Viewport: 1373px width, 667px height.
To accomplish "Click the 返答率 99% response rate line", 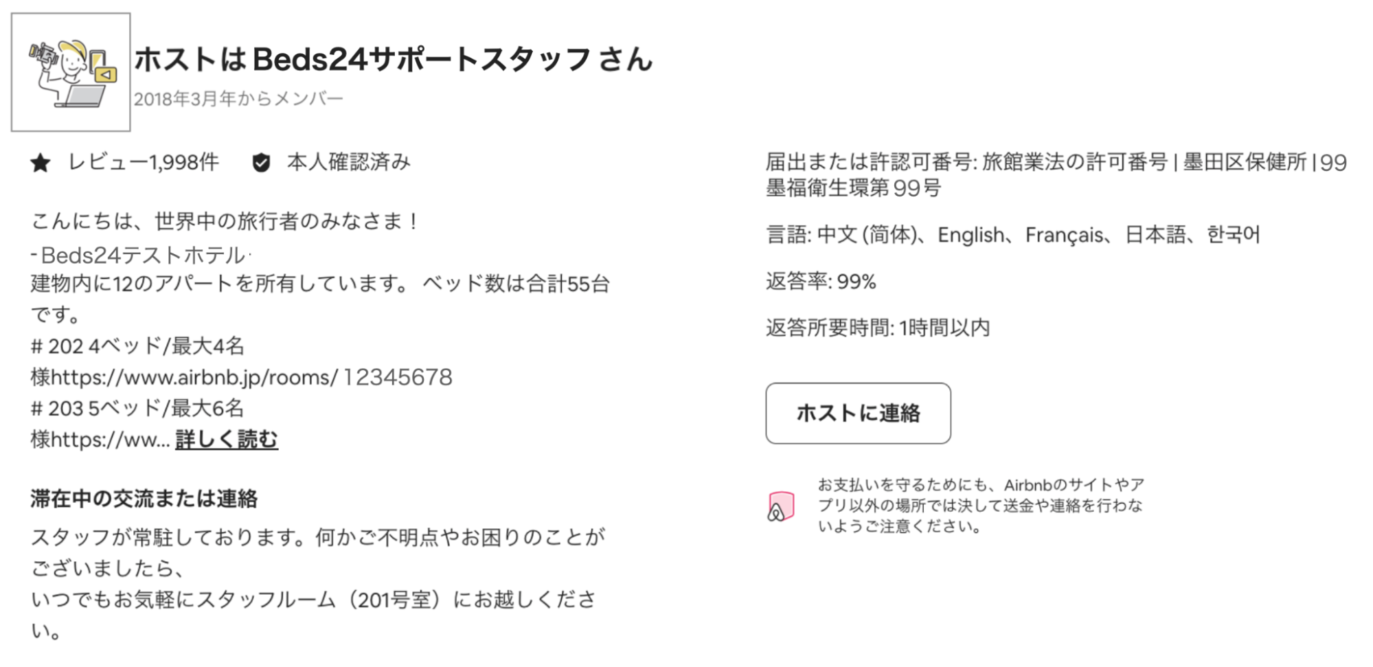I will click(x=821, y=282).
